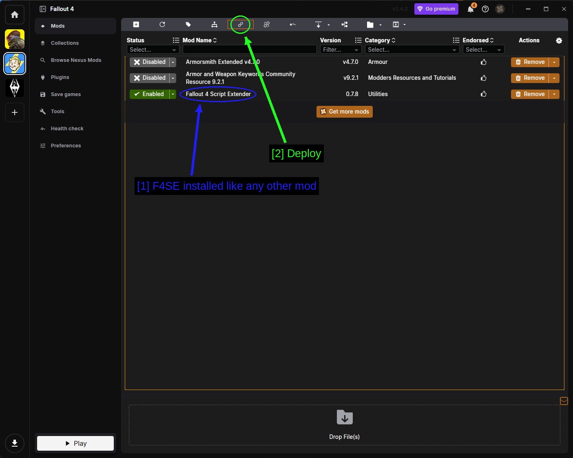This screenshot has height=458, width=573.
Task: Open the Endorsed filter dropdown
Action: 484,50
